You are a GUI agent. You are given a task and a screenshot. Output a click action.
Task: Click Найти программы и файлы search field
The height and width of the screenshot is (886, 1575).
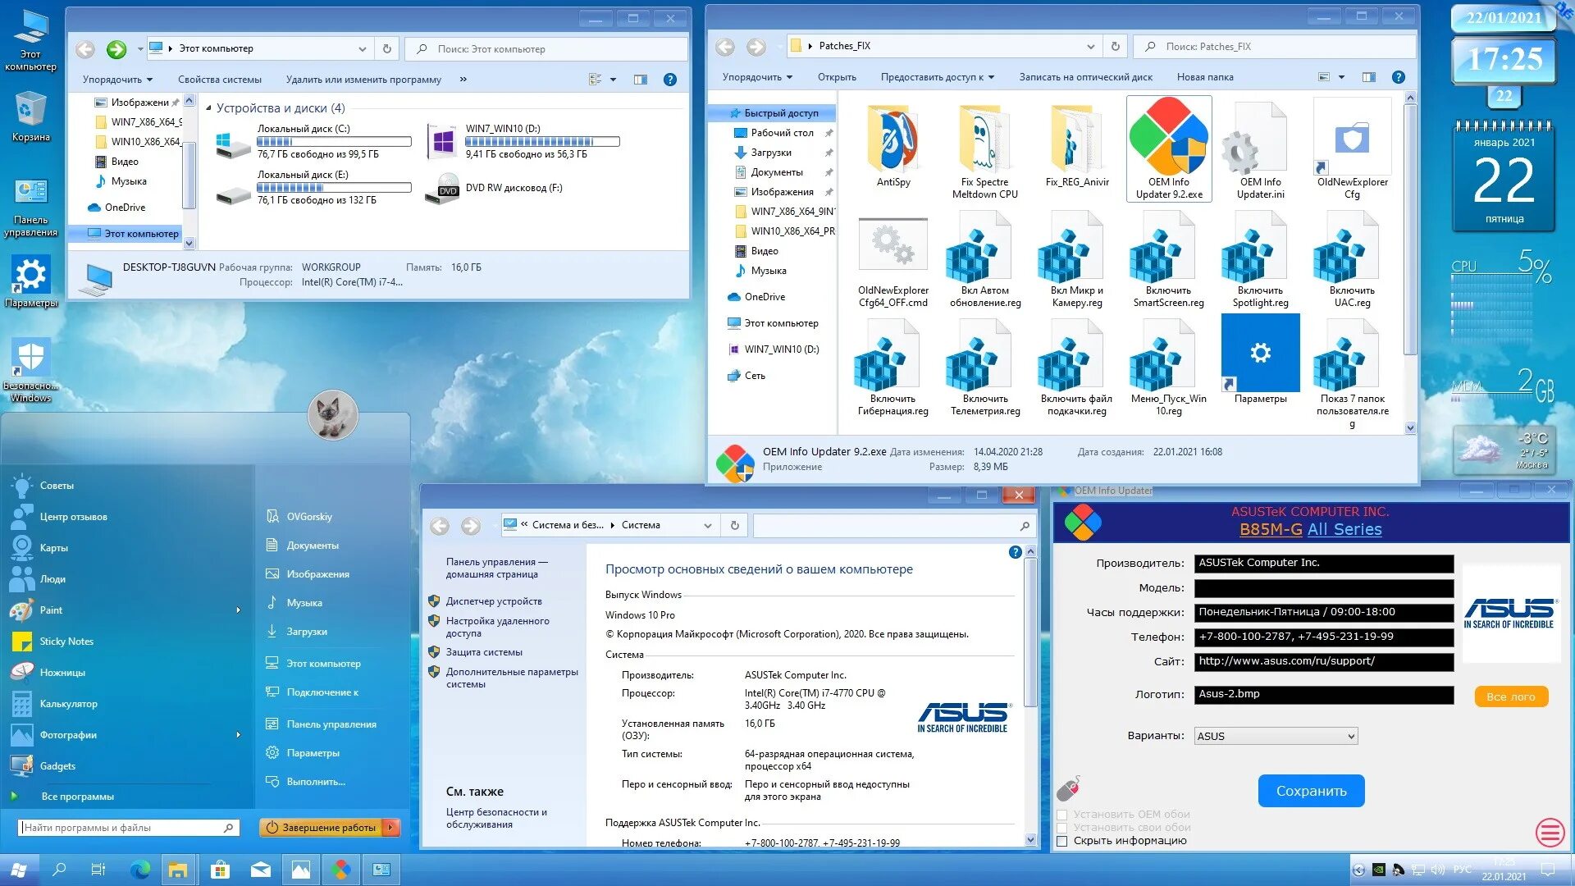click(121, 828)
